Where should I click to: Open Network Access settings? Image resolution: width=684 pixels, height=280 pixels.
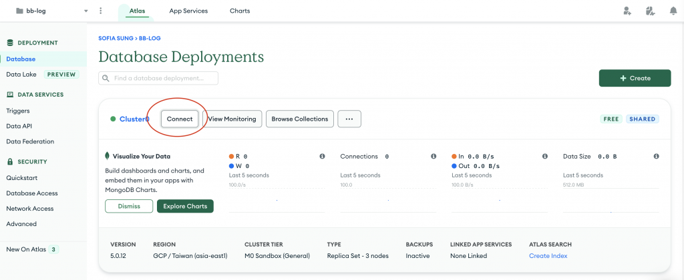pos(29,209)
